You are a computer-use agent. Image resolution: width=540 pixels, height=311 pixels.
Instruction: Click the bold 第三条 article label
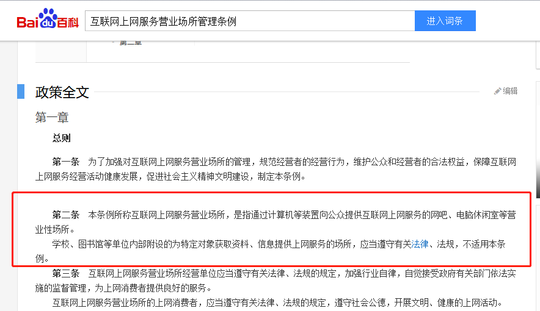coord(66,273)
